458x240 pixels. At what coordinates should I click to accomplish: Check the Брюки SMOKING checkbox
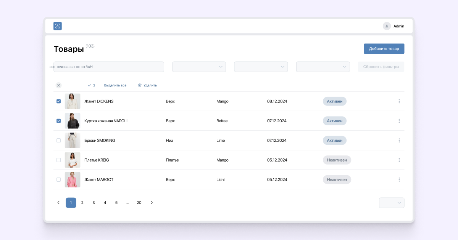coord(58,141)
